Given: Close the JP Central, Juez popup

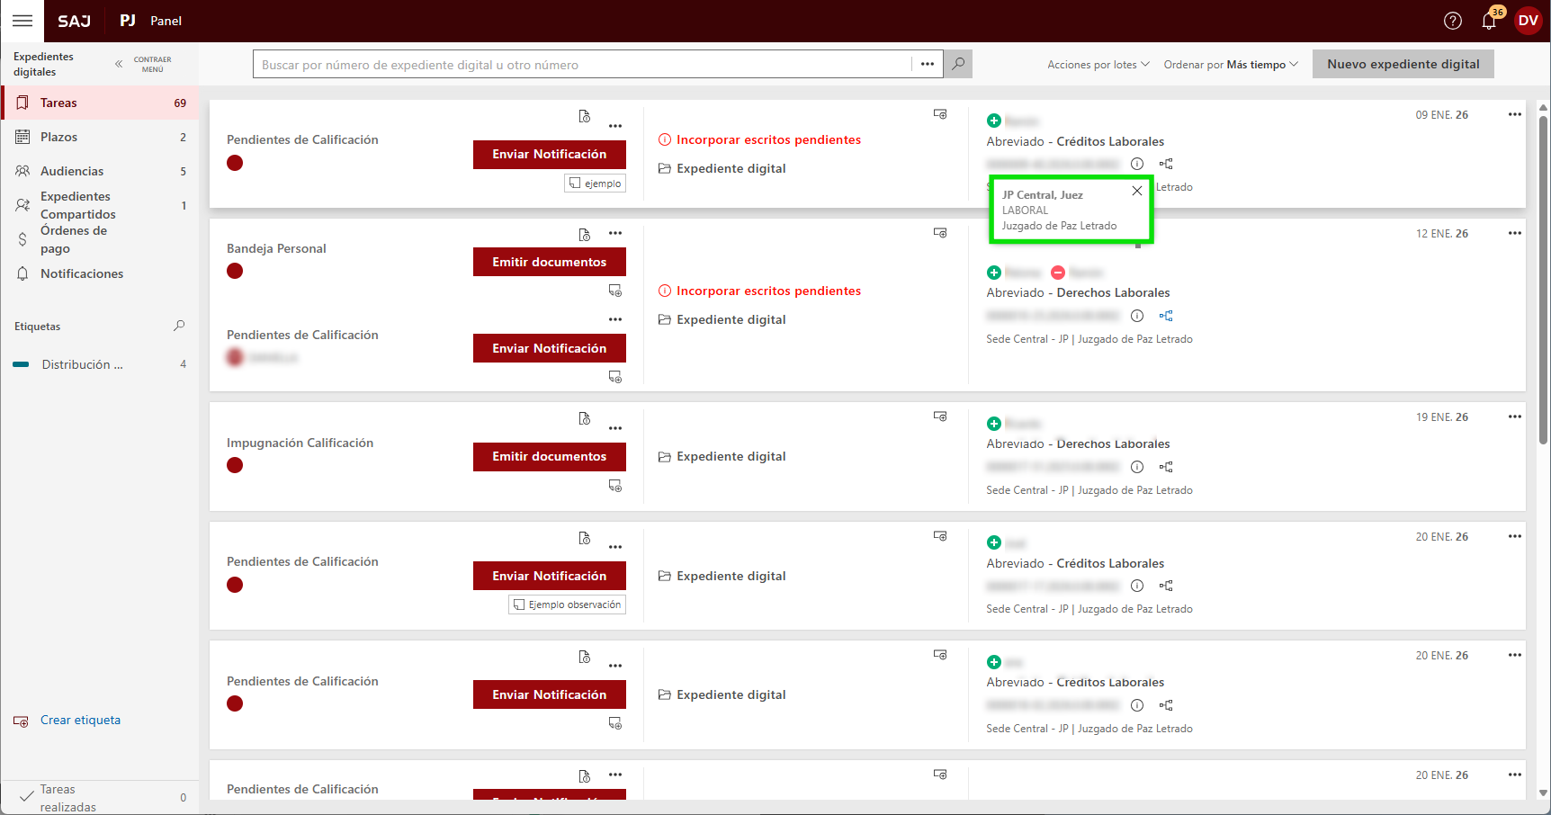Looking at the screenshot, I should 1137,191.
